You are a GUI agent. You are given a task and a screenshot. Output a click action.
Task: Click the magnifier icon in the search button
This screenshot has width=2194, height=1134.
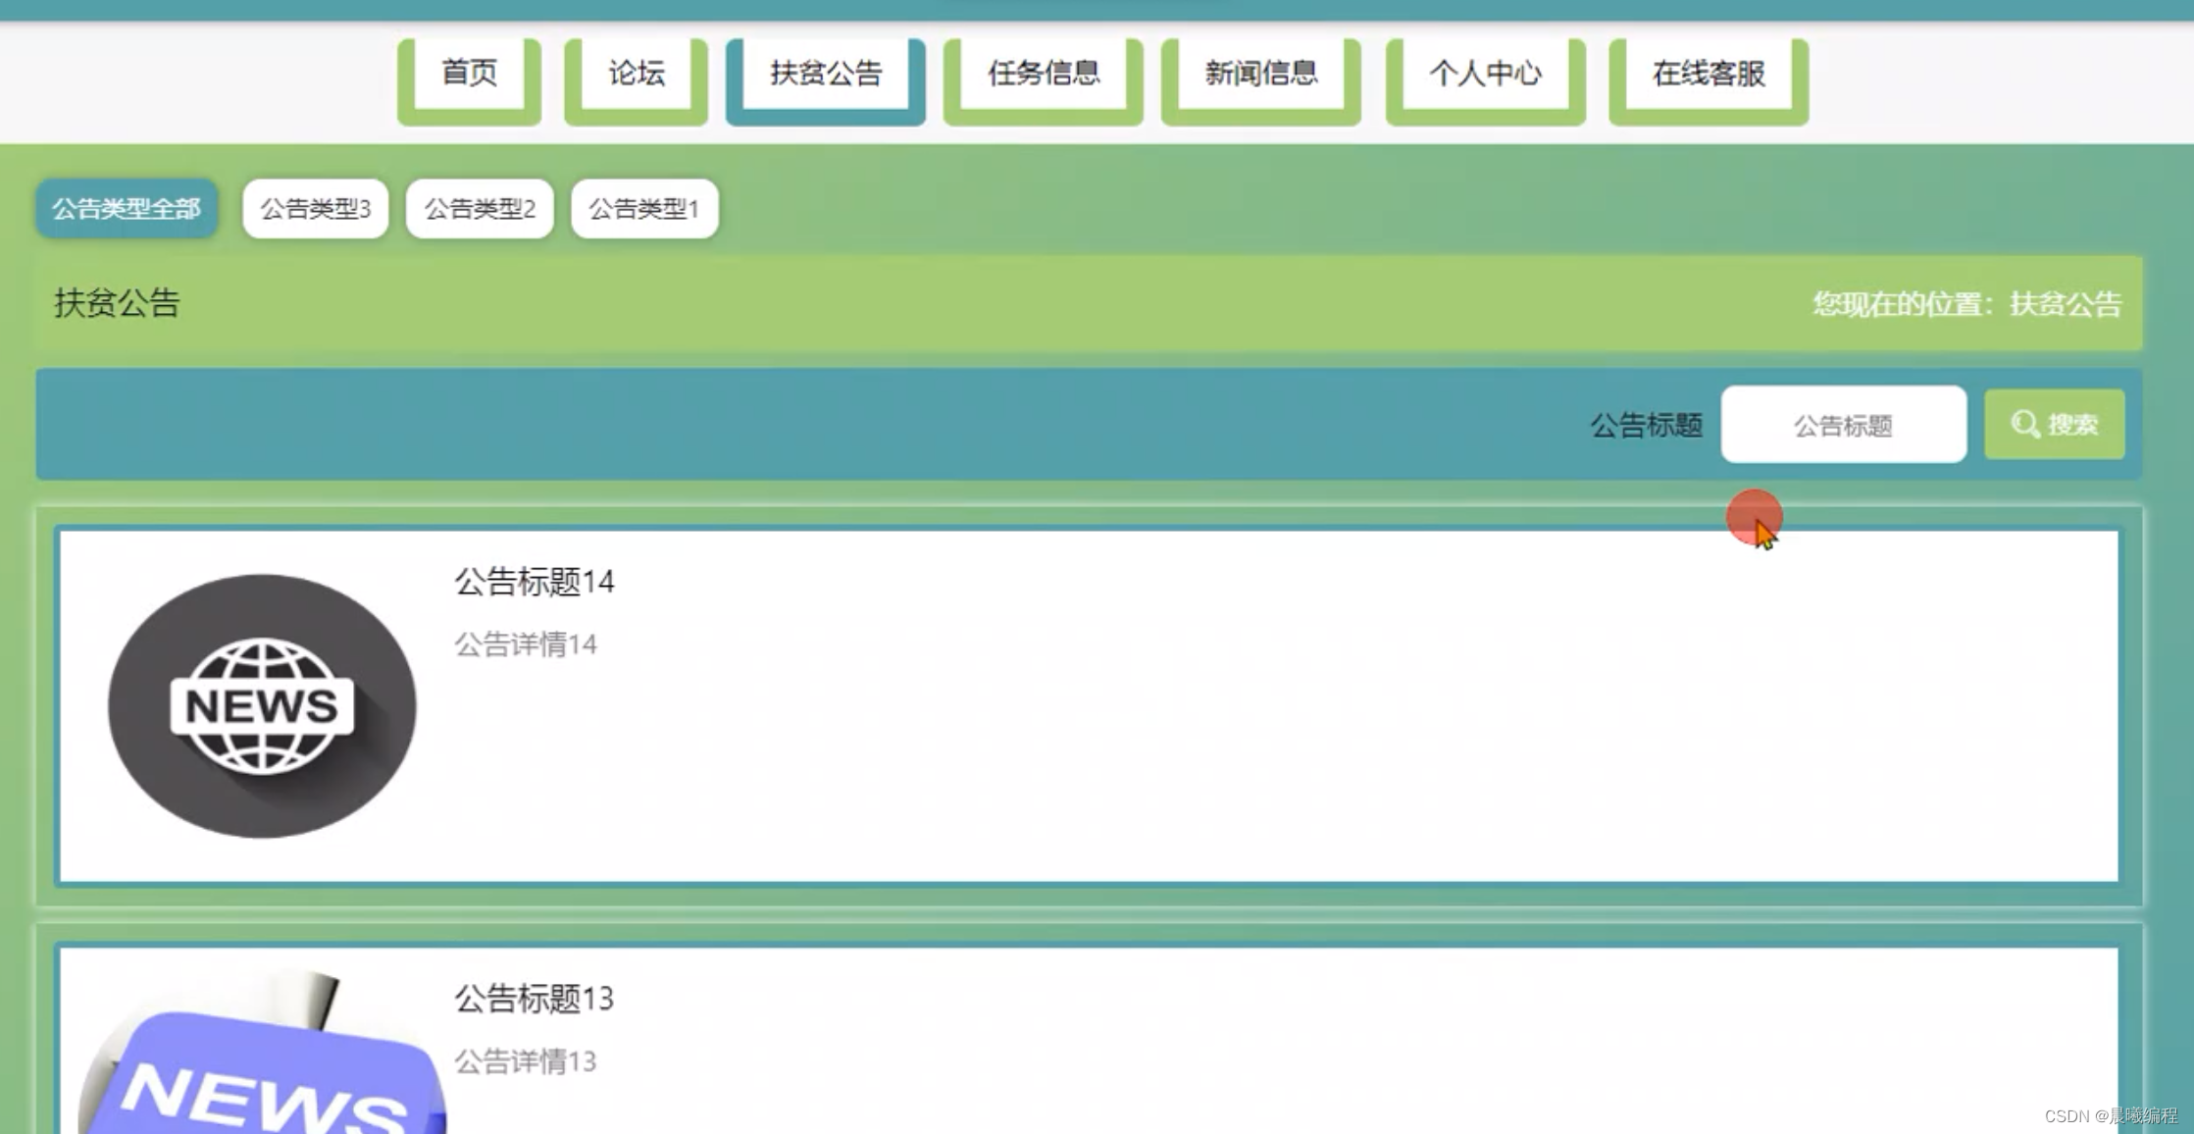tap(2024, 425)
